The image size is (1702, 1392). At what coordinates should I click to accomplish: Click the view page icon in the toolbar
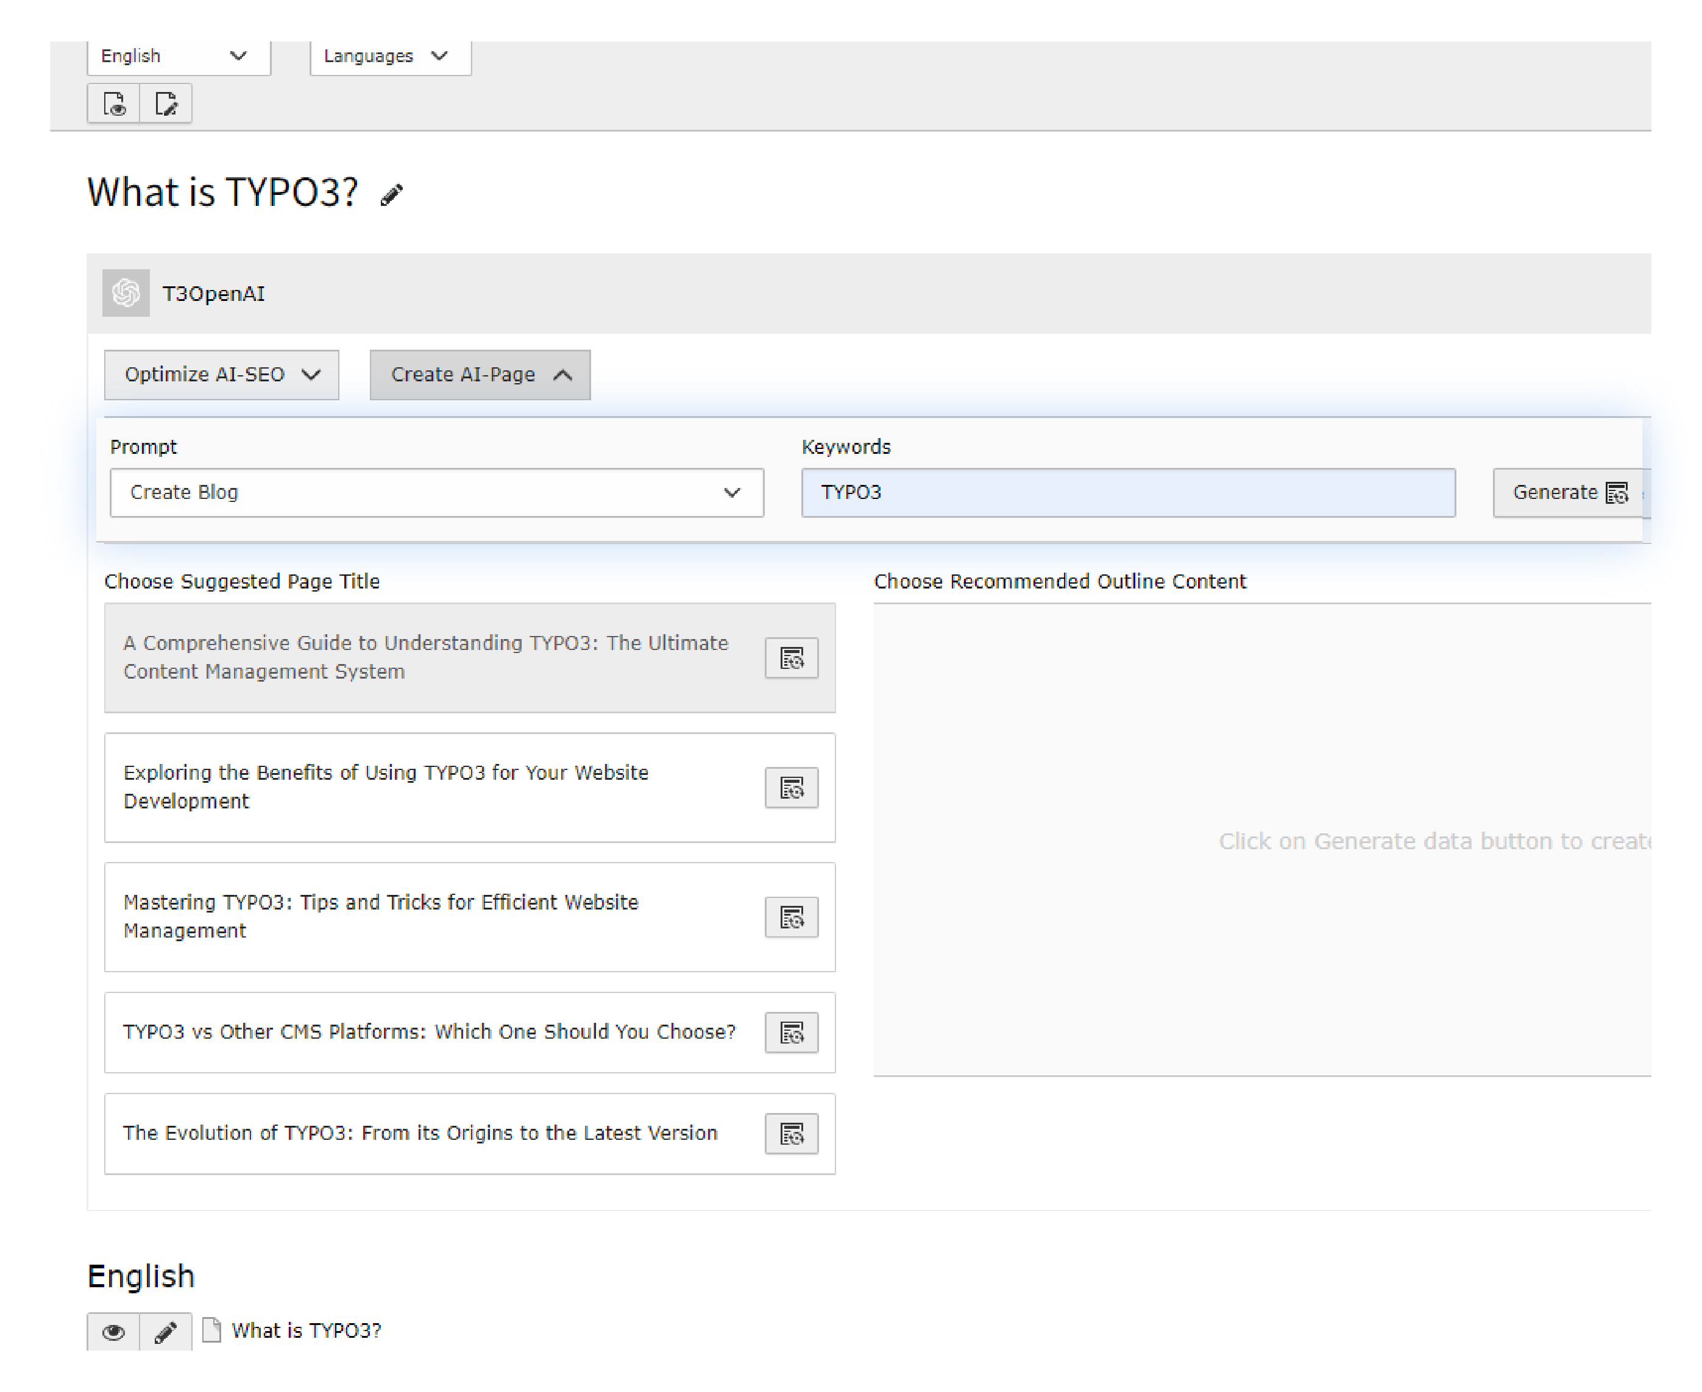tap(113, 104)
